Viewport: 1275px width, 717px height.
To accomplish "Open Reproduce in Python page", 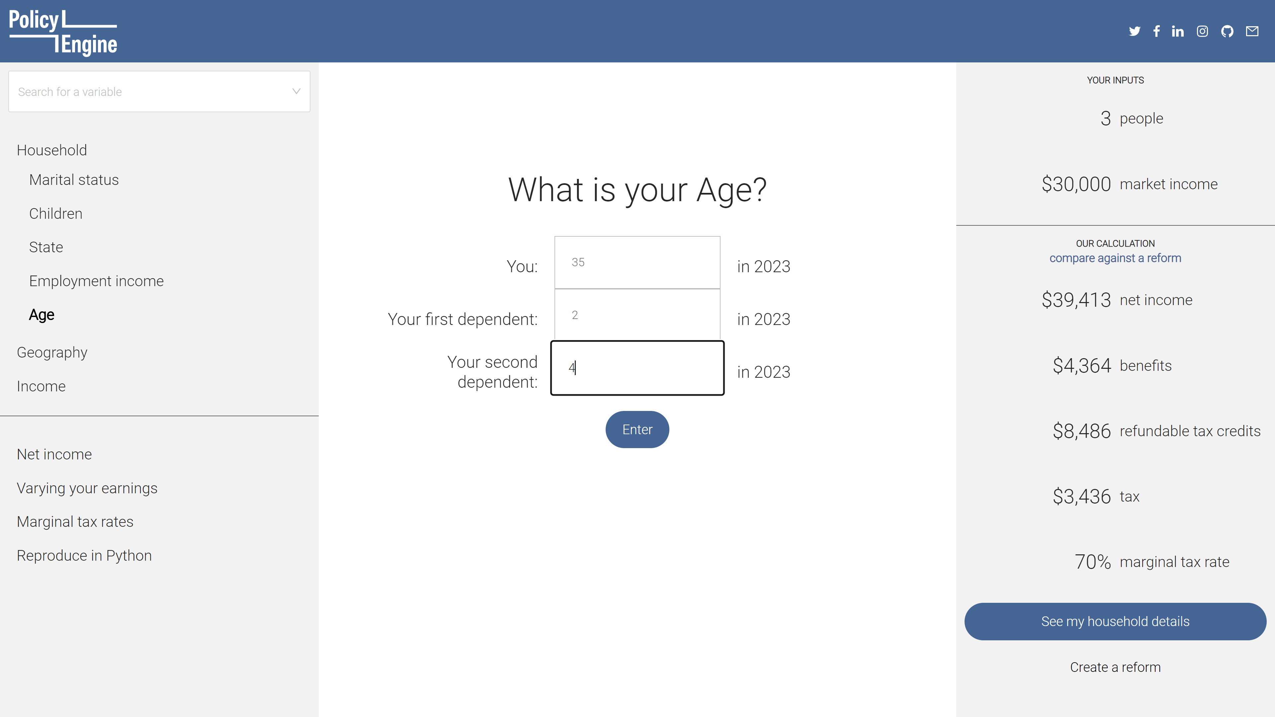I will (84, 555).
